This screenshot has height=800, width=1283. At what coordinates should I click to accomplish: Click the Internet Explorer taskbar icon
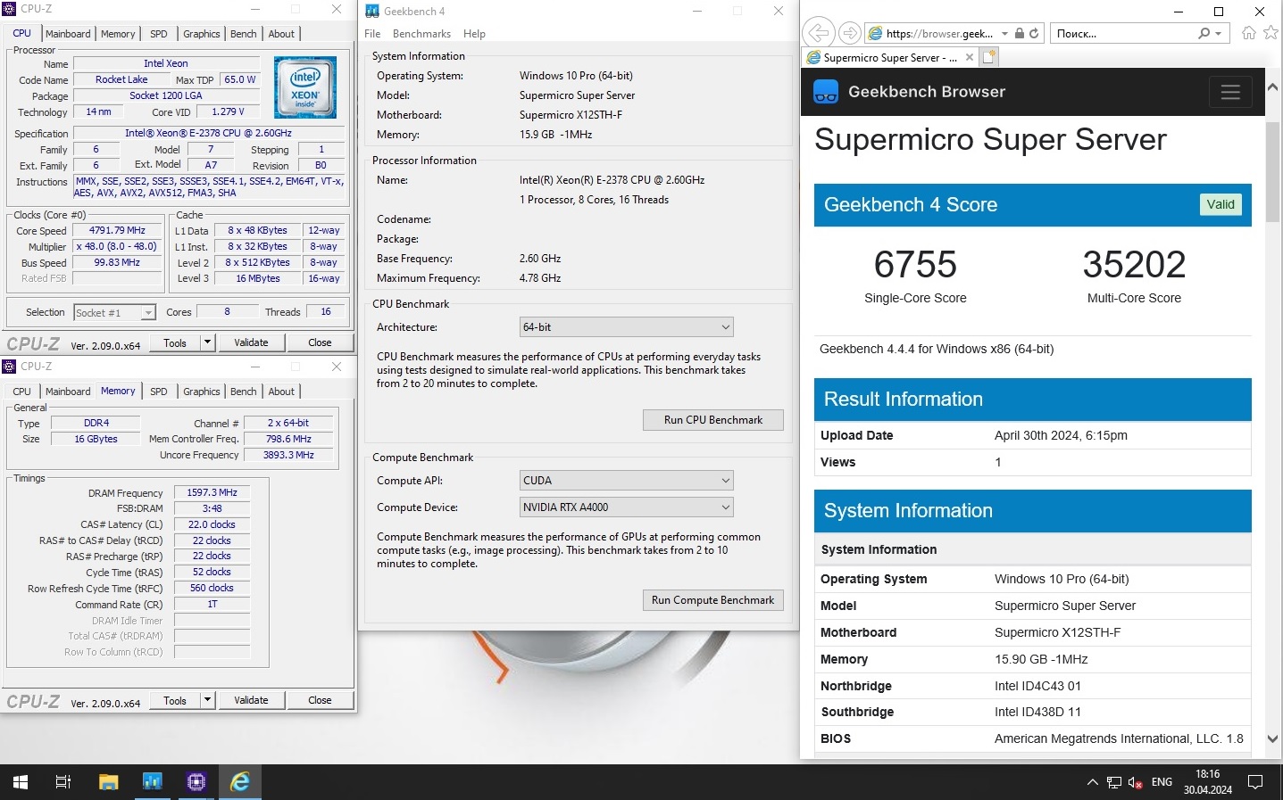point(240,782)
